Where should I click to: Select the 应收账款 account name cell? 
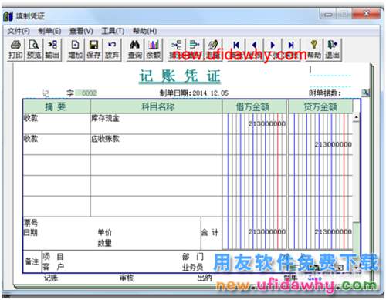point(157,144)
